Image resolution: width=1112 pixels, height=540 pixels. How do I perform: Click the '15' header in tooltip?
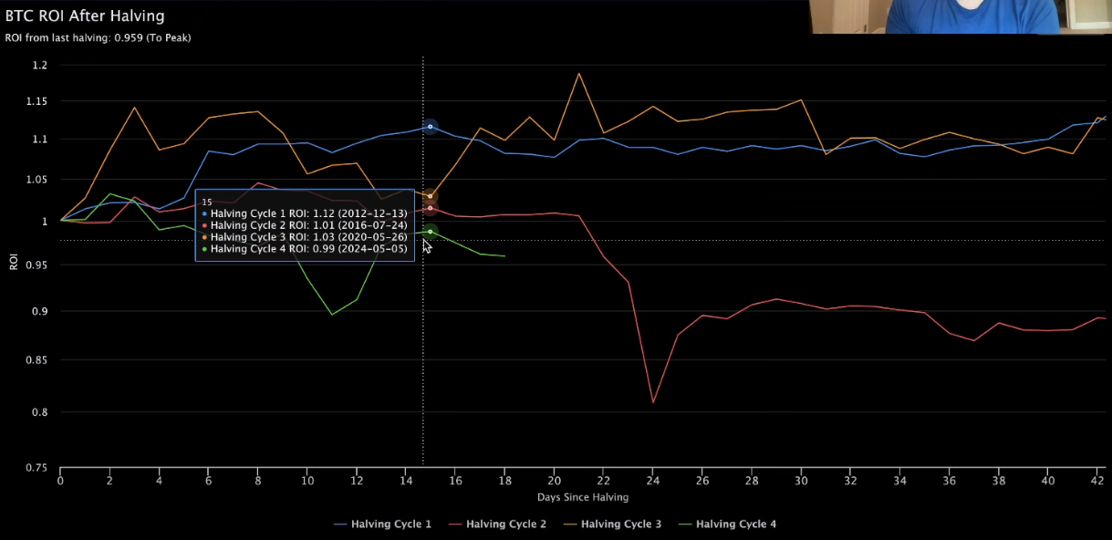pyautogui.click(x=207, y=202)
